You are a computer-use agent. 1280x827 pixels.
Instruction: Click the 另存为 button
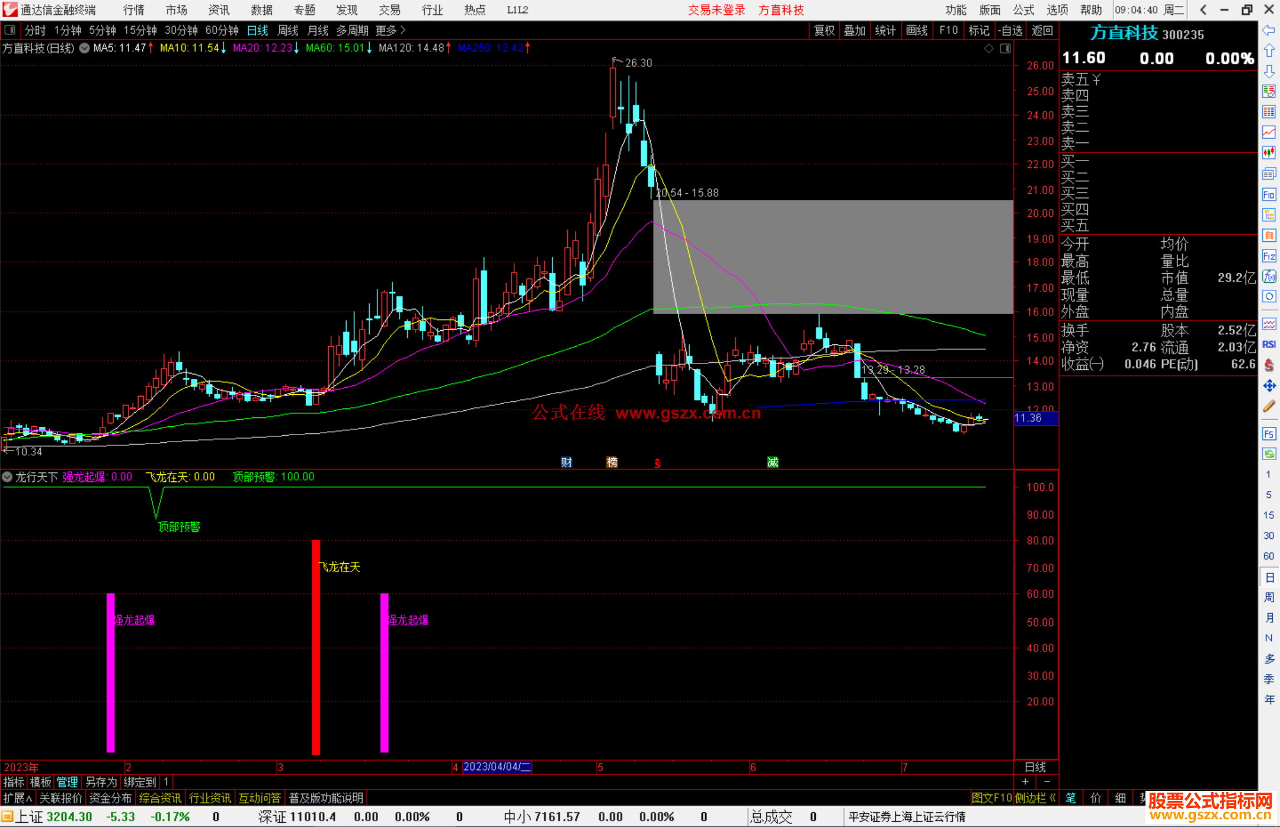tap(101, 782)
